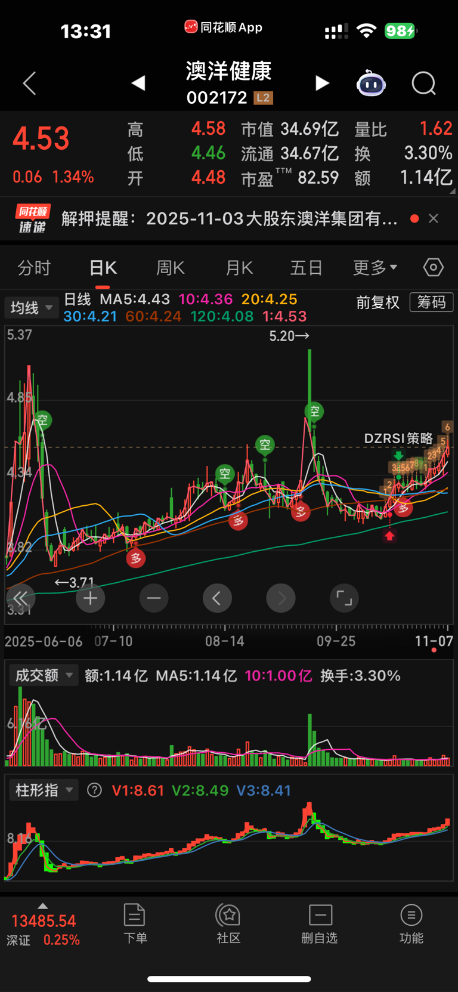
Task: Change the 前复权 adjustment setting
Action: point(378,302)
